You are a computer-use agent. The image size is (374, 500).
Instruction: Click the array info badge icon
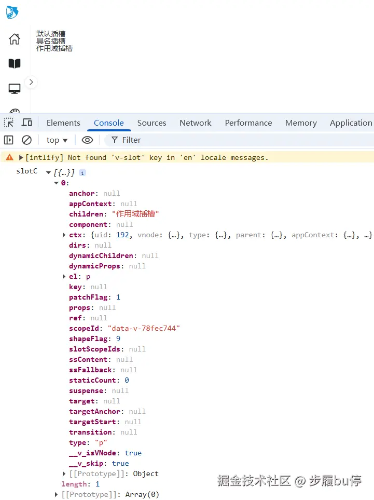click(82, 173)
